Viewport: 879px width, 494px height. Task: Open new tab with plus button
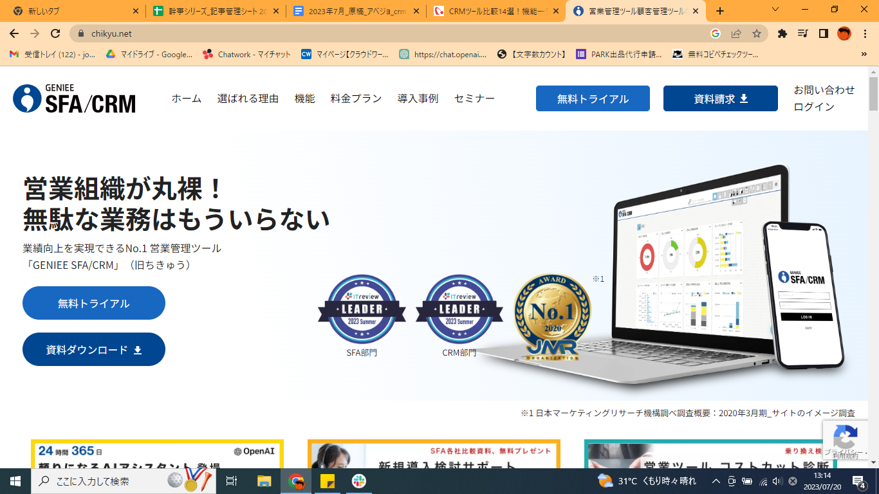[x=720, y=11]
